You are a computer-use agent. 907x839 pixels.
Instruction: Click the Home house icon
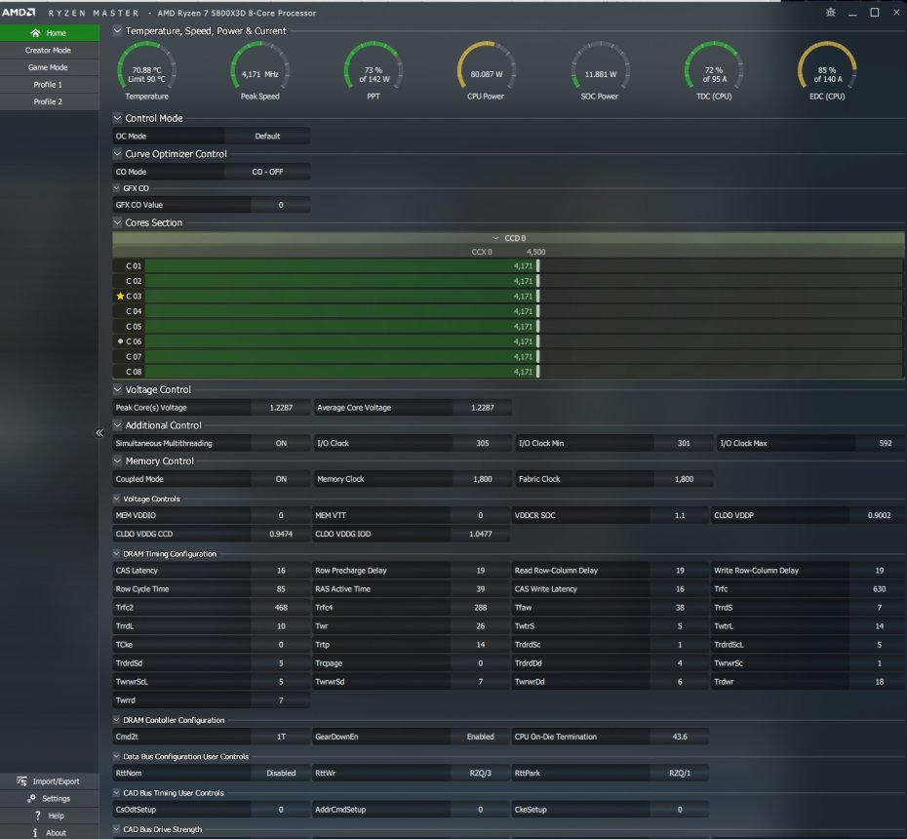click(35, 33)
